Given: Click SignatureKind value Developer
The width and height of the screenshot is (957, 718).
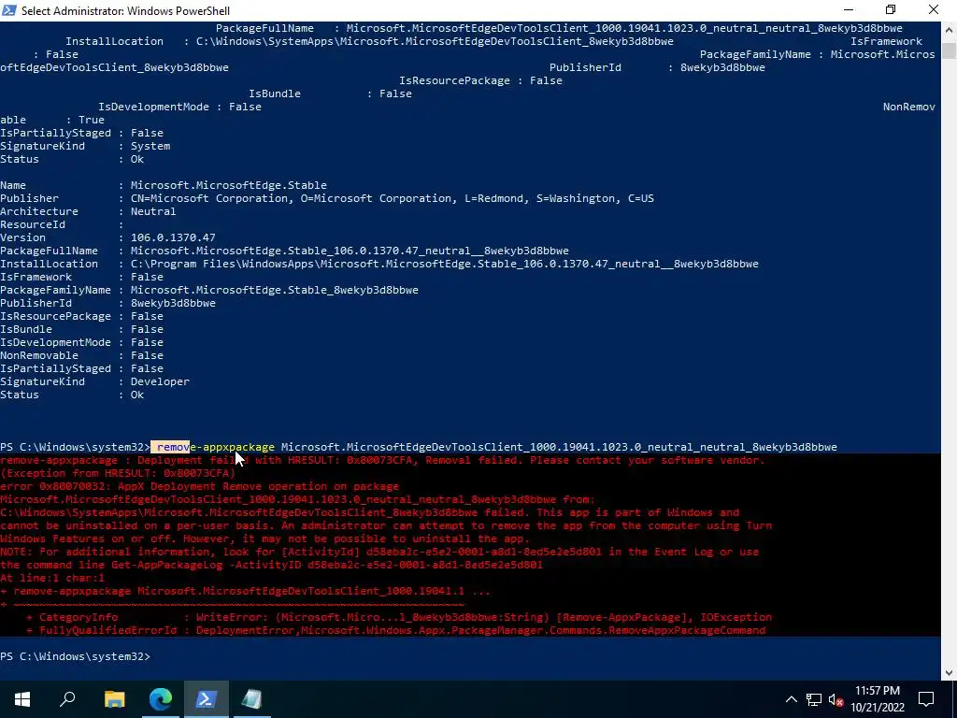Looking at the screenshot, I should coord(160,381).
